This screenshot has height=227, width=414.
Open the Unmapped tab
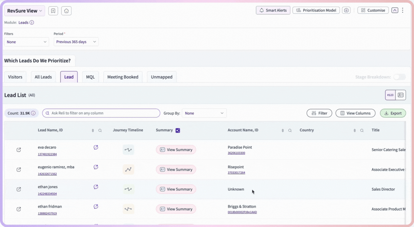tap(162, 77)
